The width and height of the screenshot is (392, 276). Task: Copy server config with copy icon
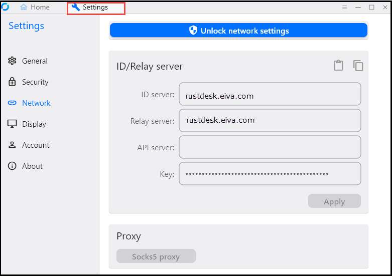click(358, 66)
